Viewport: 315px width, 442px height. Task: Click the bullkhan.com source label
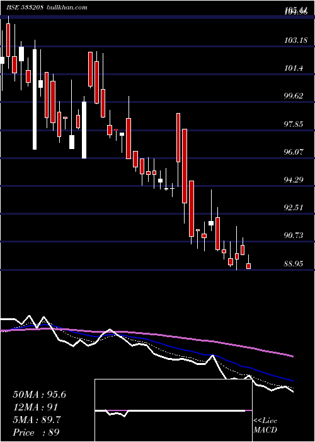click(x=67, y=8)
